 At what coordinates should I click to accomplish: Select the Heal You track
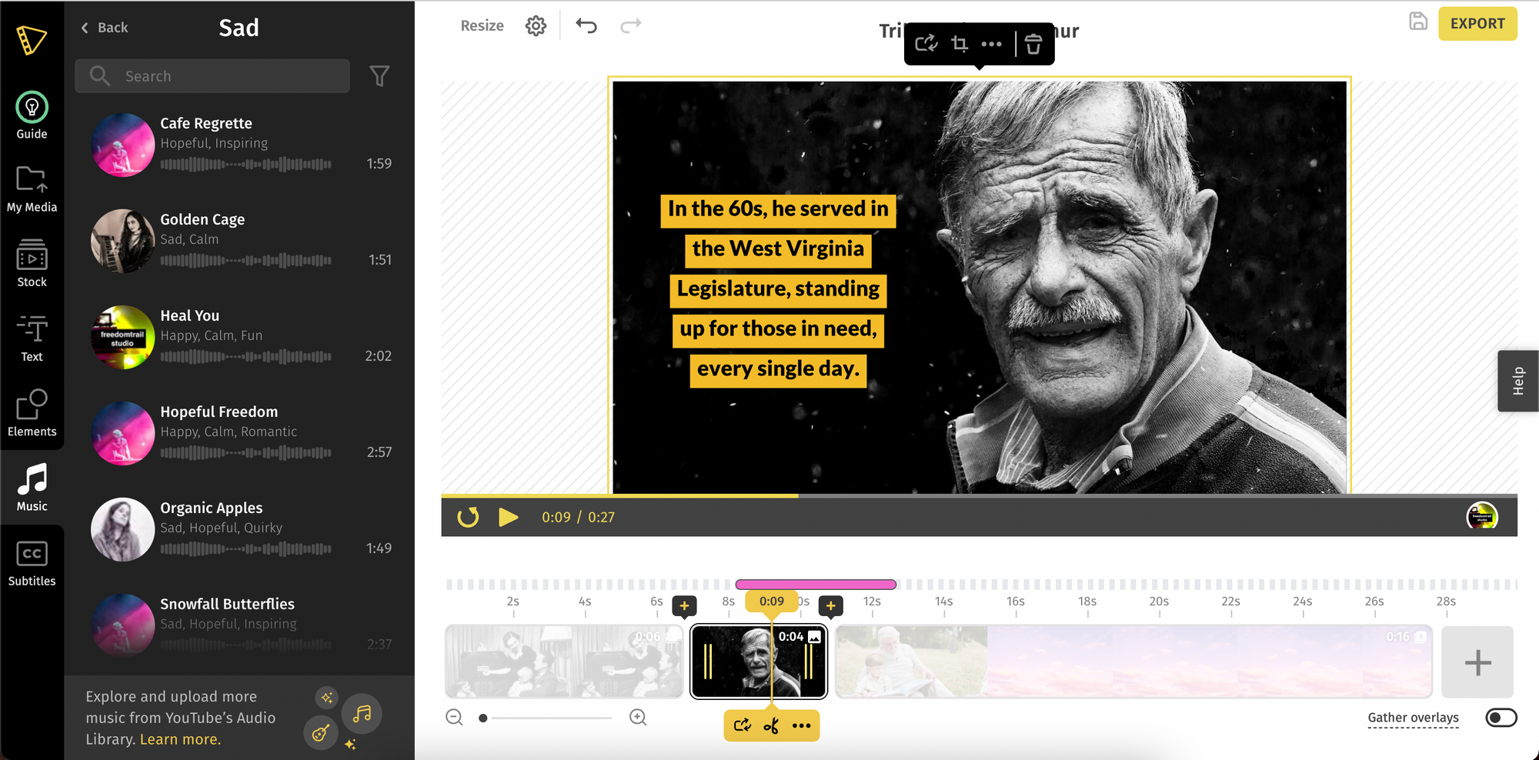pos(242,337)
